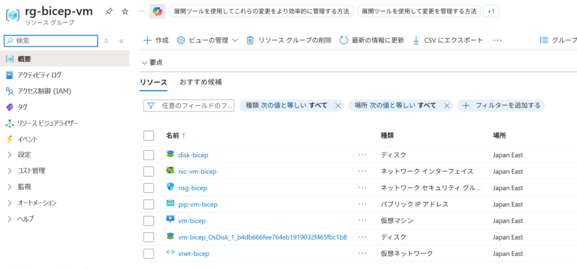Click CSV にエクスポート download icon
Viewport: 577px width, 269px height.
coord(416,41)
